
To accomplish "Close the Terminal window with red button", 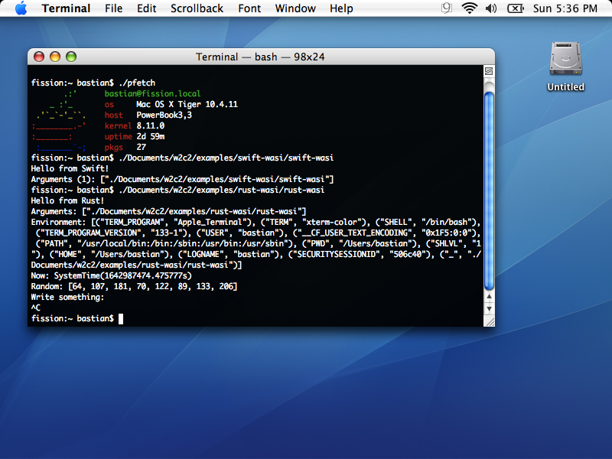I will [39, 57].
